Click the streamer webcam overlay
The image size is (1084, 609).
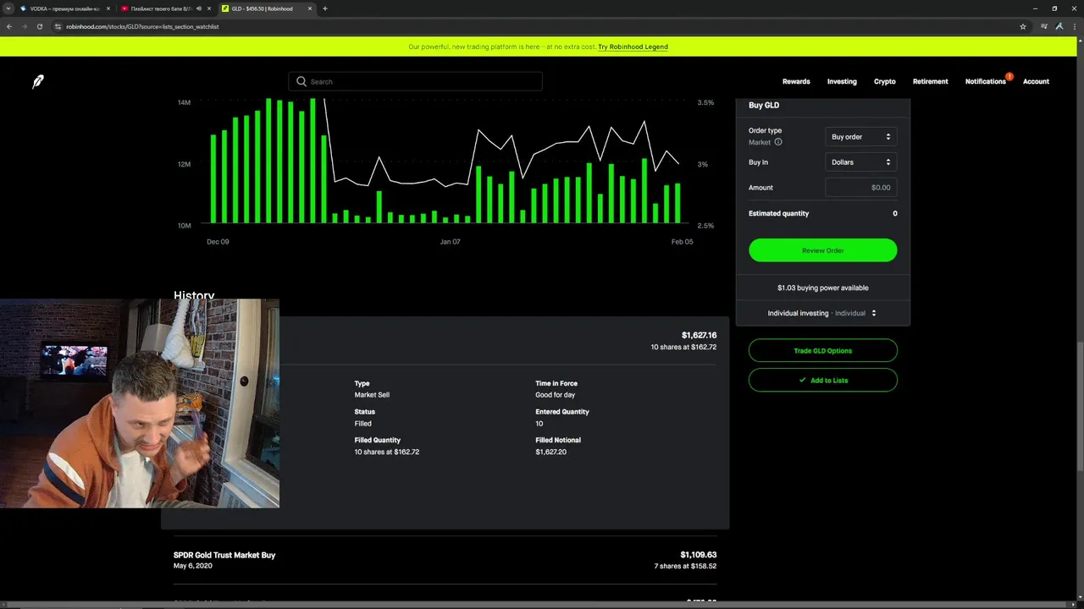click(x=140, y=403)
